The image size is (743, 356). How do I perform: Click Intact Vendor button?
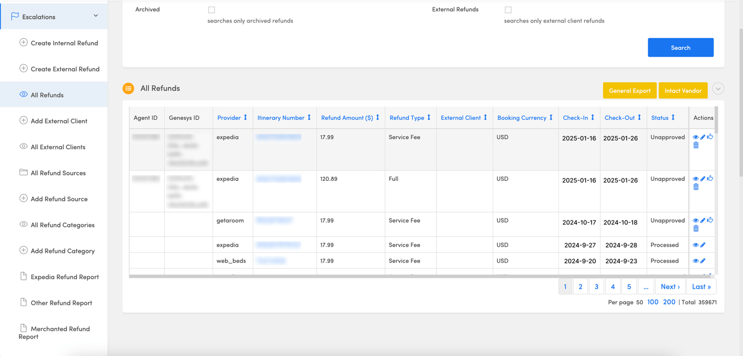point(683,91)
